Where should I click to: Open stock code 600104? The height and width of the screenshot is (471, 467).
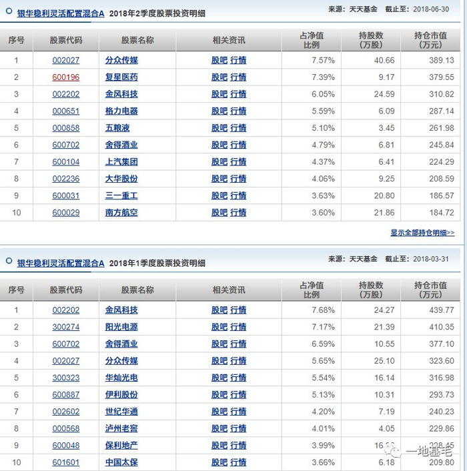tap(66, 162)
